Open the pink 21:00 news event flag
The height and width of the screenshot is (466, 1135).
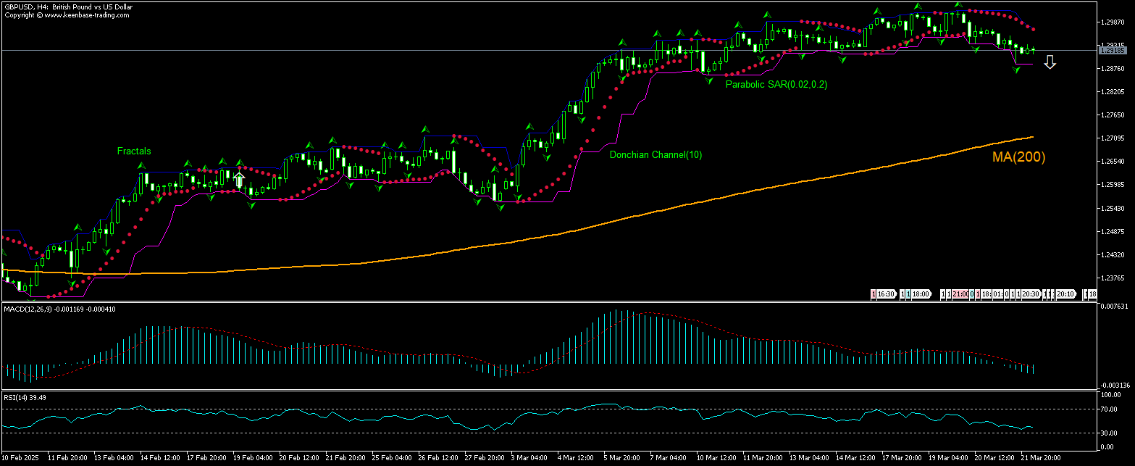(961, 294)
